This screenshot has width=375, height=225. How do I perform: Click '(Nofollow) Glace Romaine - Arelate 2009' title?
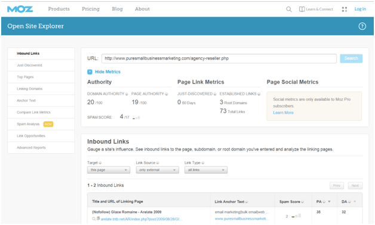[127, 212]
